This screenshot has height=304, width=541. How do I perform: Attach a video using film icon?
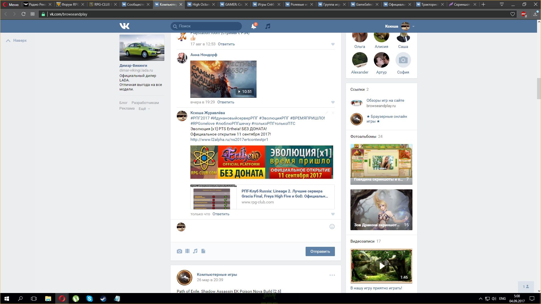click(187, 251)
